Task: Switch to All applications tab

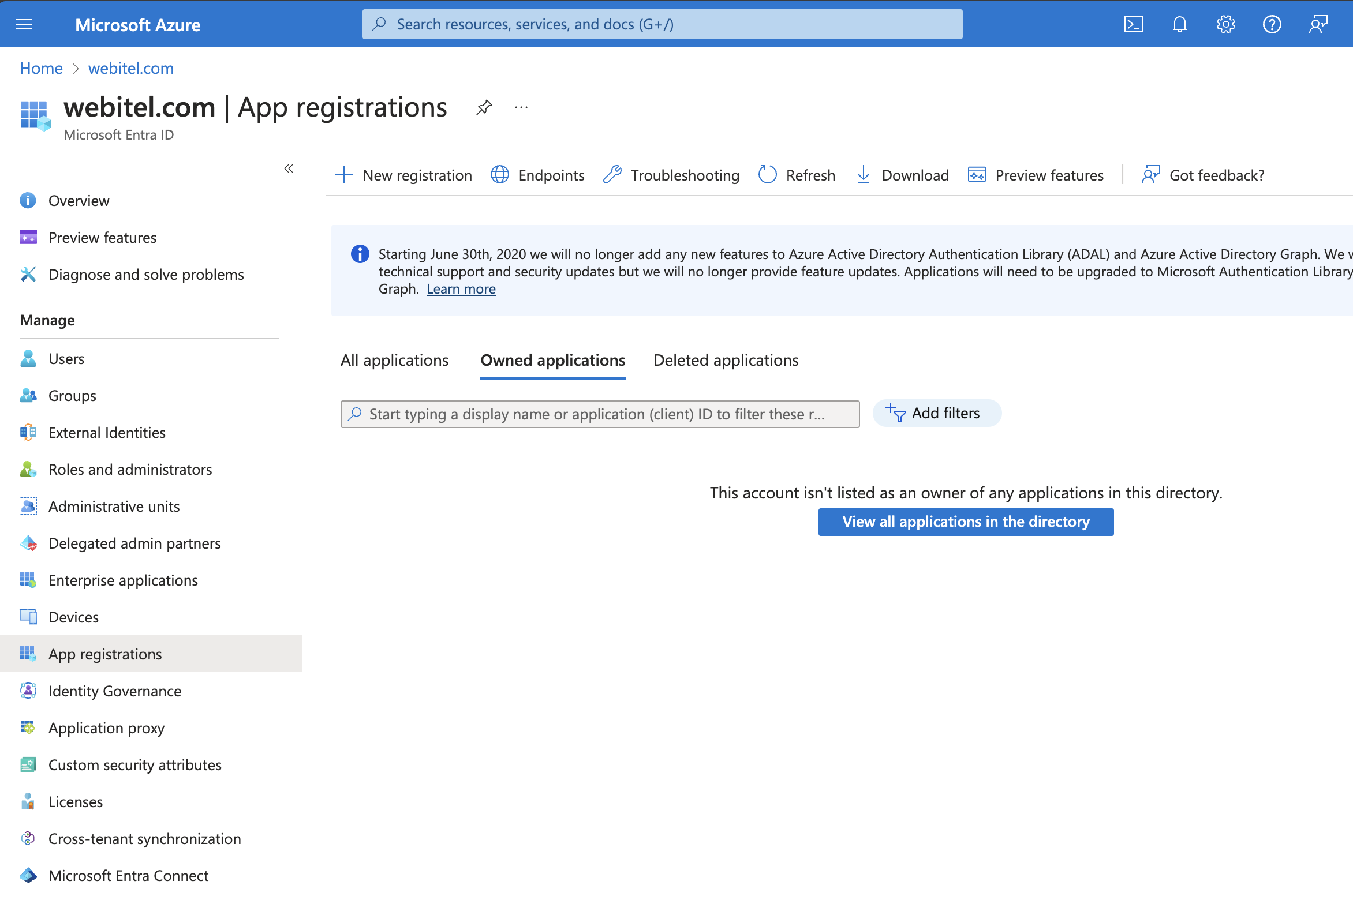Action: point(394,361)
